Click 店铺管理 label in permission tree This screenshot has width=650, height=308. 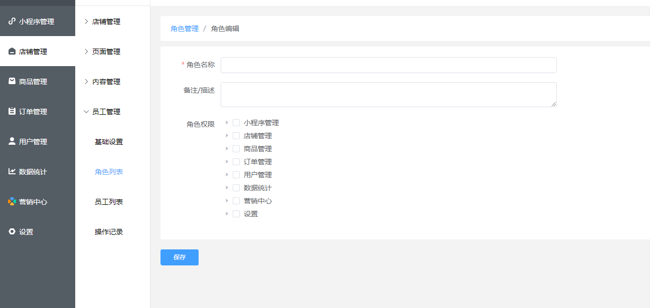tap(258, 136)
